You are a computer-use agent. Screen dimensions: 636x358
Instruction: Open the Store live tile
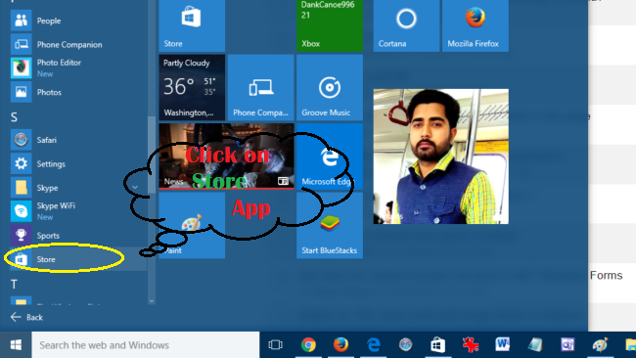pos(192,25)
